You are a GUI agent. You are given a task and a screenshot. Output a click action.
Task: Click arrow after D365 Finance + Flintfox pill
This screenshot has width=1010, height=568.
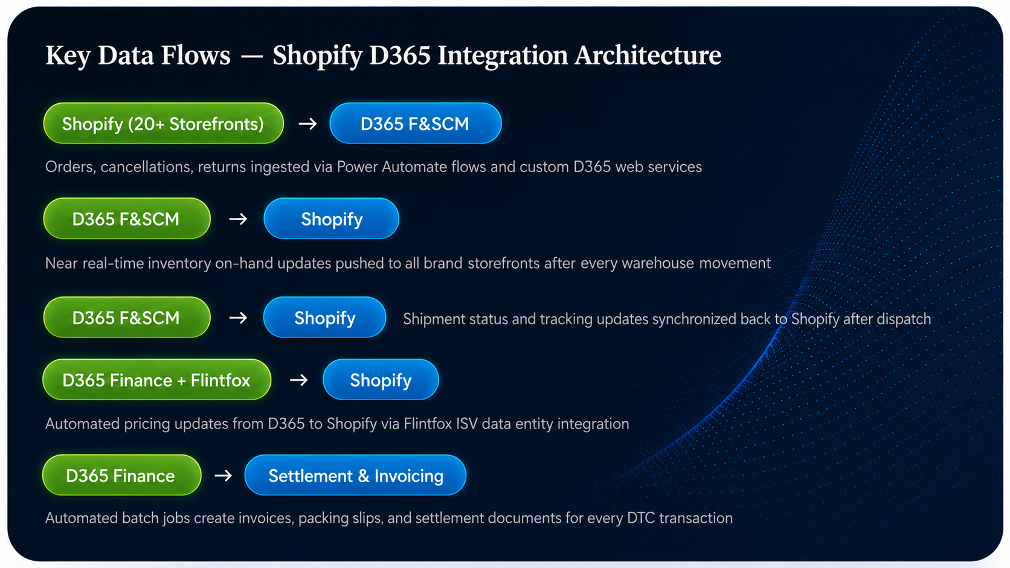tap(299, 380)
